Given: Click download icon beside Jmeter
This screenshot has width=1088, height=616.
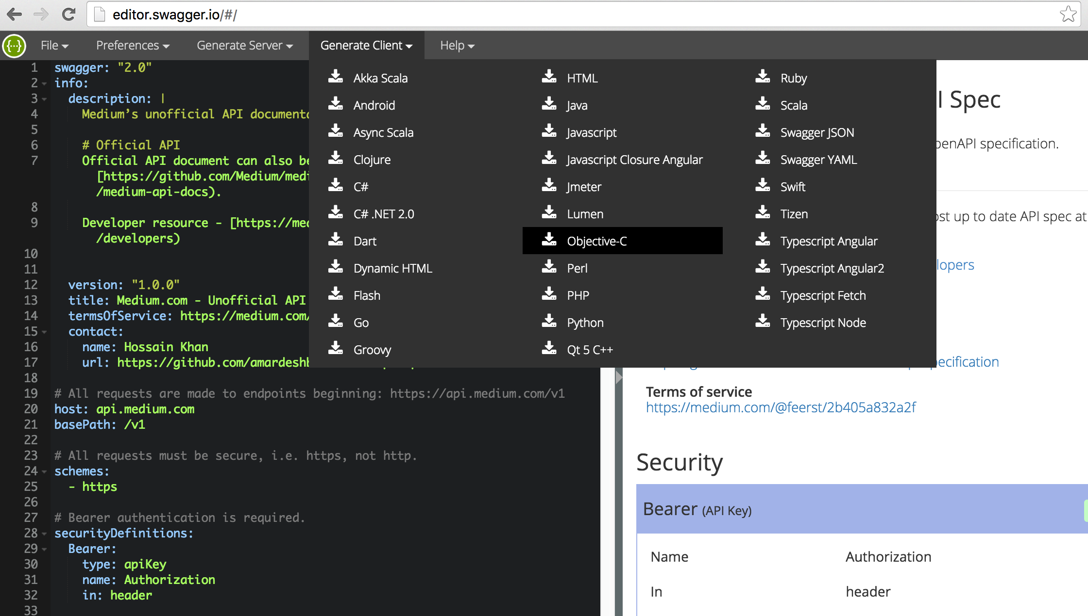Looking at the screenshot, I should [x=549, y=185].
